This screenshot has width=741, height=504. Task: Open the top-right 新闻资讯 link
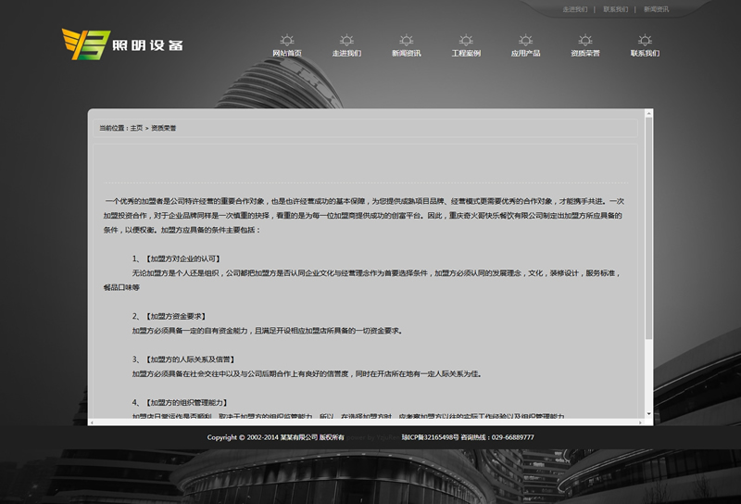pos(656,9)
